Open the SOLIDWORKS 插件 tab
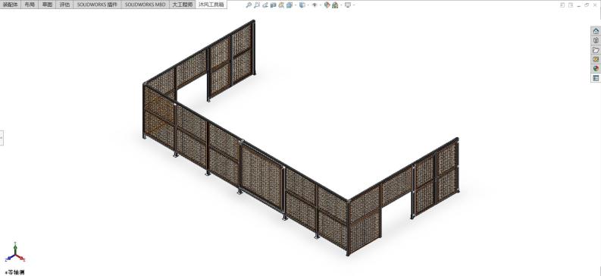The height and width of the screenshot is (276, 601). (97, 5)
